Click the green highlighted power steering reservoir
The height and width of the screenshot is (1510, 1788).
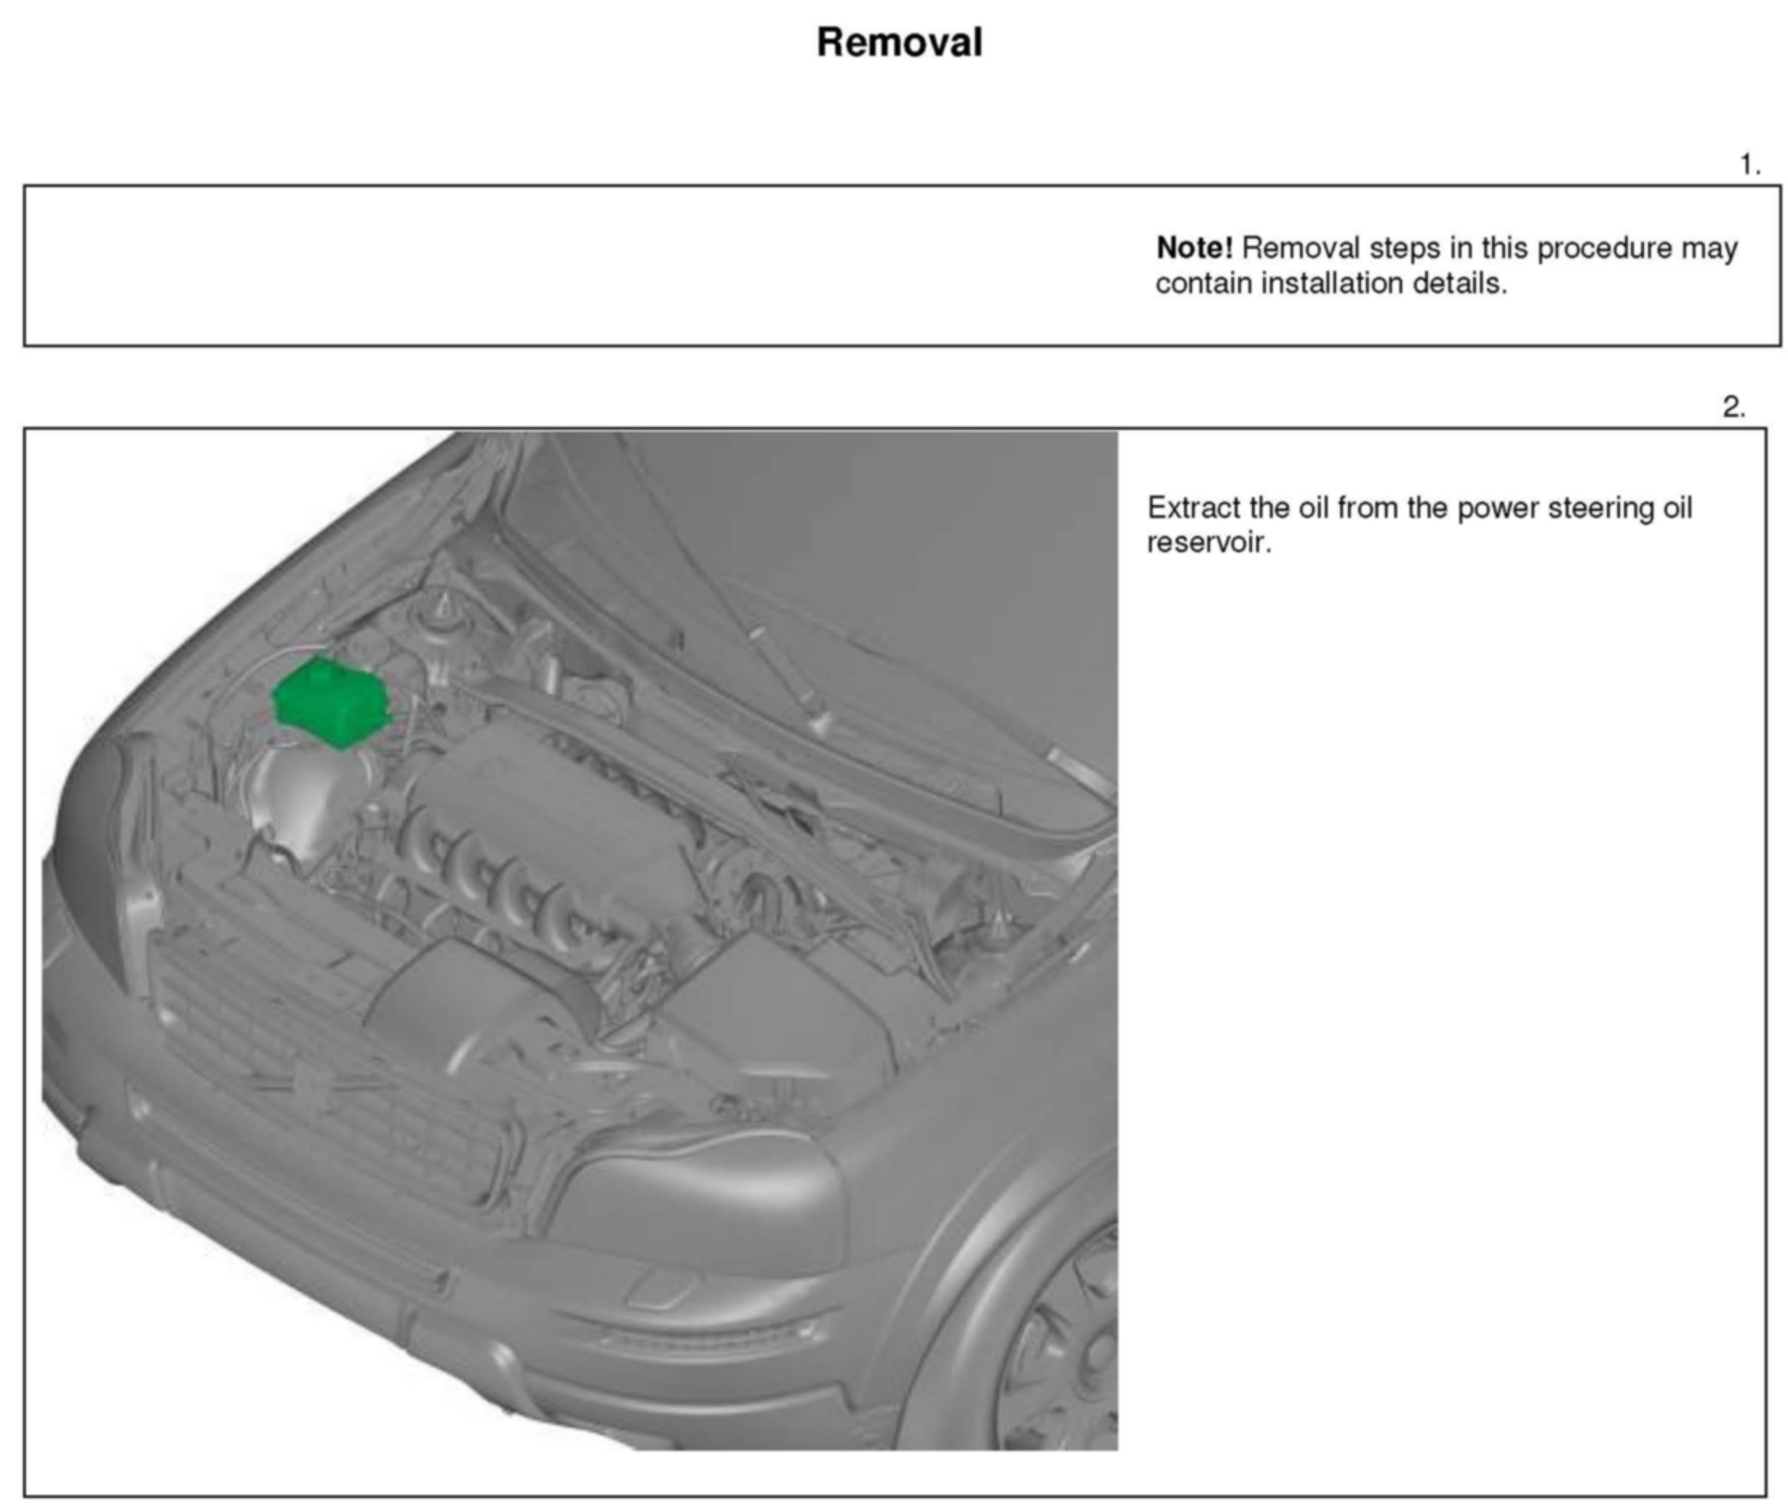pyautogui.click(x=330, y=700)
